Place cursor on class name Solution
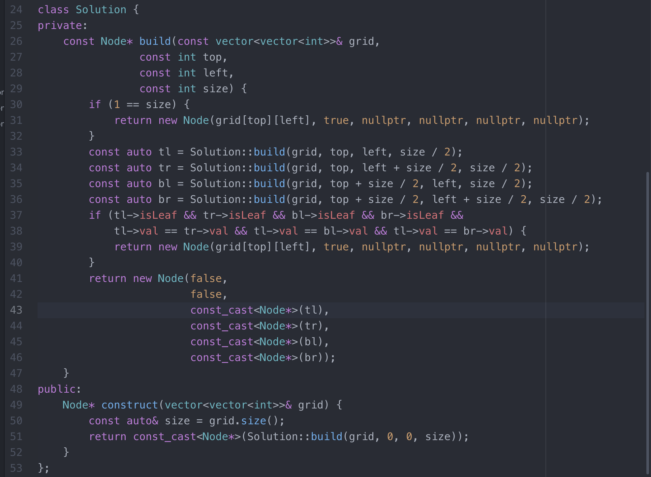651x477 pixels. [x=101, y=10]
